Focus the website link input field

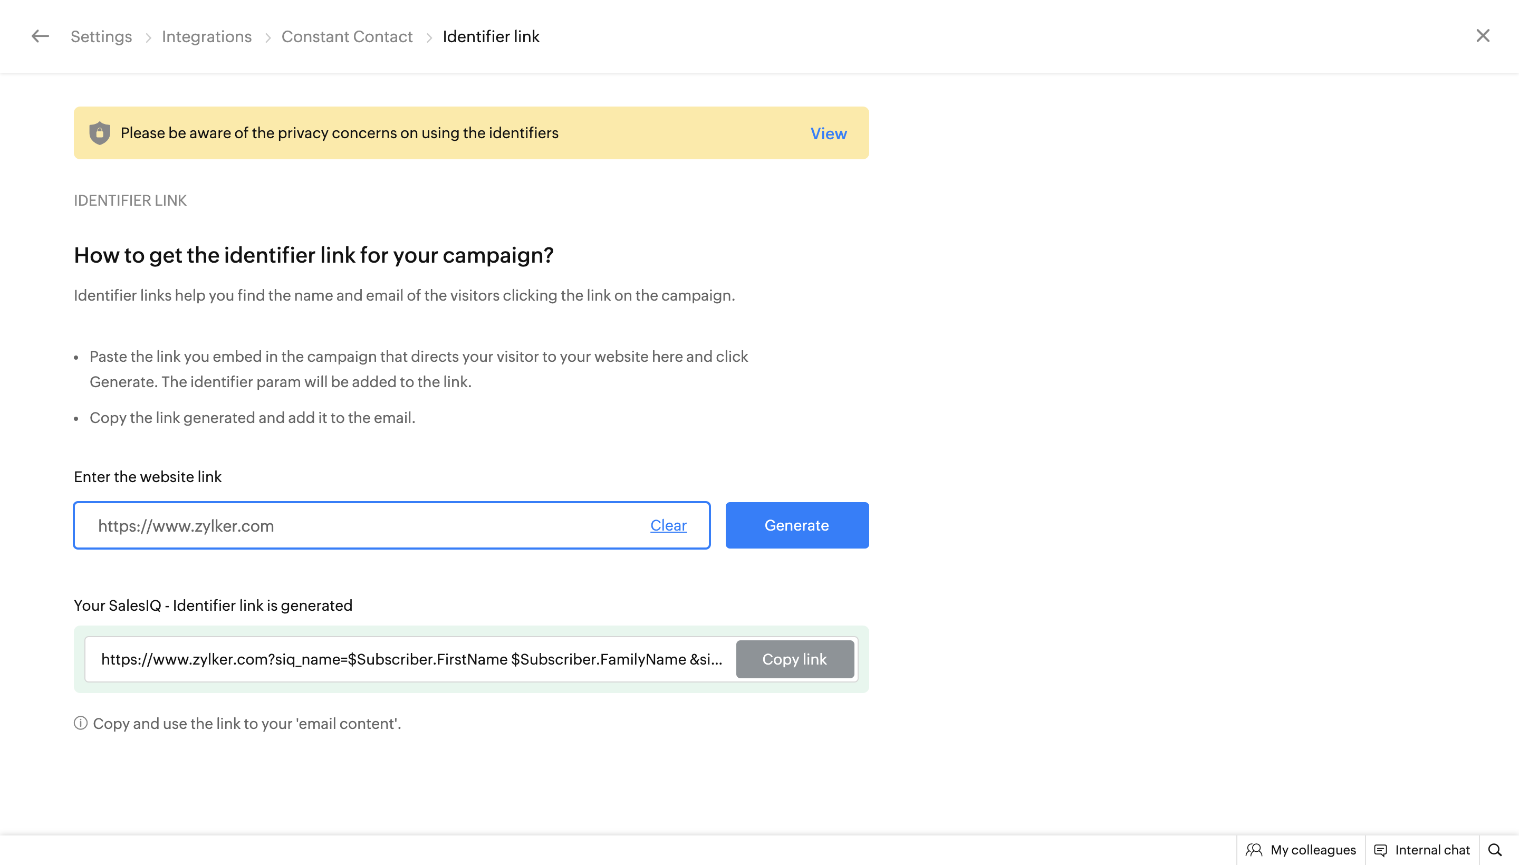pyautogui.click(x=357, y=525)
